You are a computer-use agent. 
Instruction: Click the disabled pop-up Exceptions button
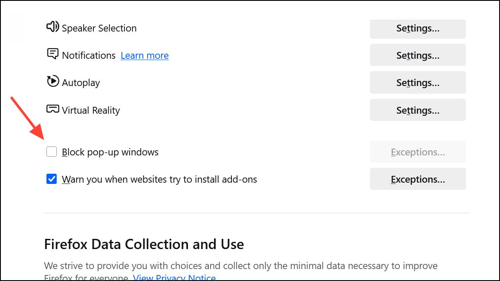(x=417, y=152)
